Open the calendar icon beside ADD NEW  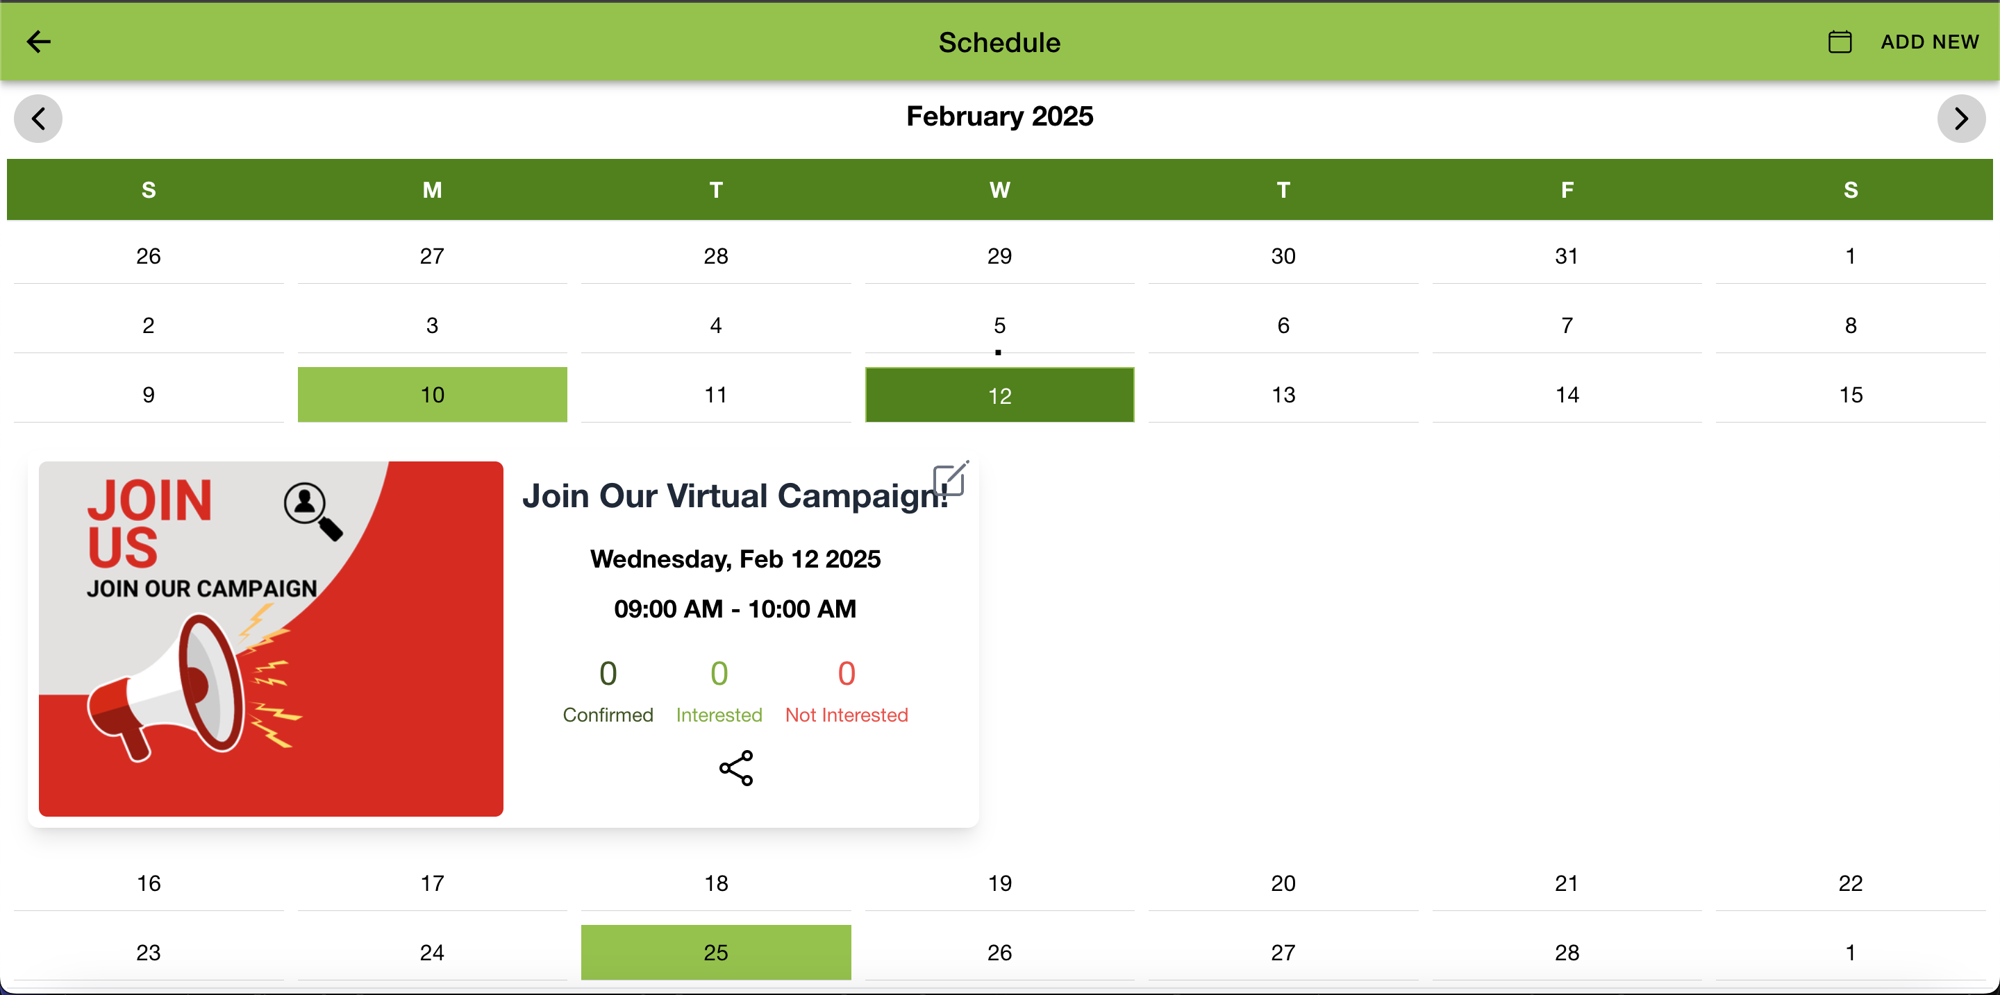[x=1840, y=41]
